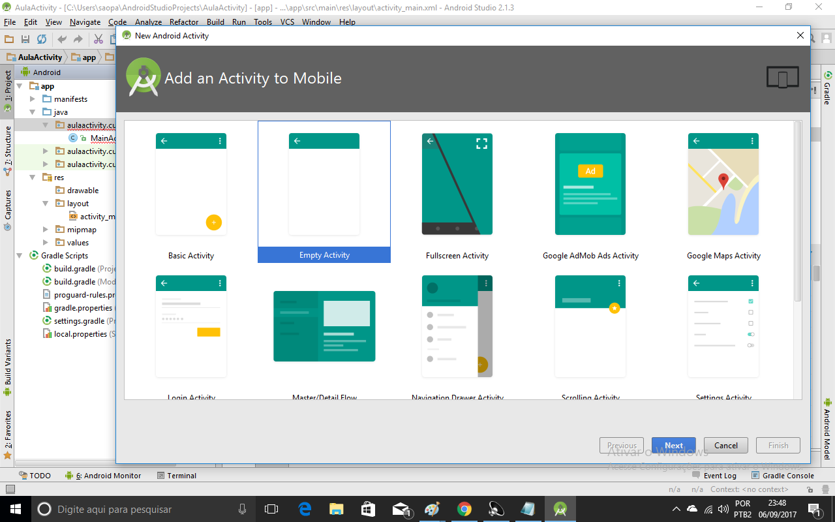
Task: Open the Gradle side panel tab
Action: tap(827, 88)
